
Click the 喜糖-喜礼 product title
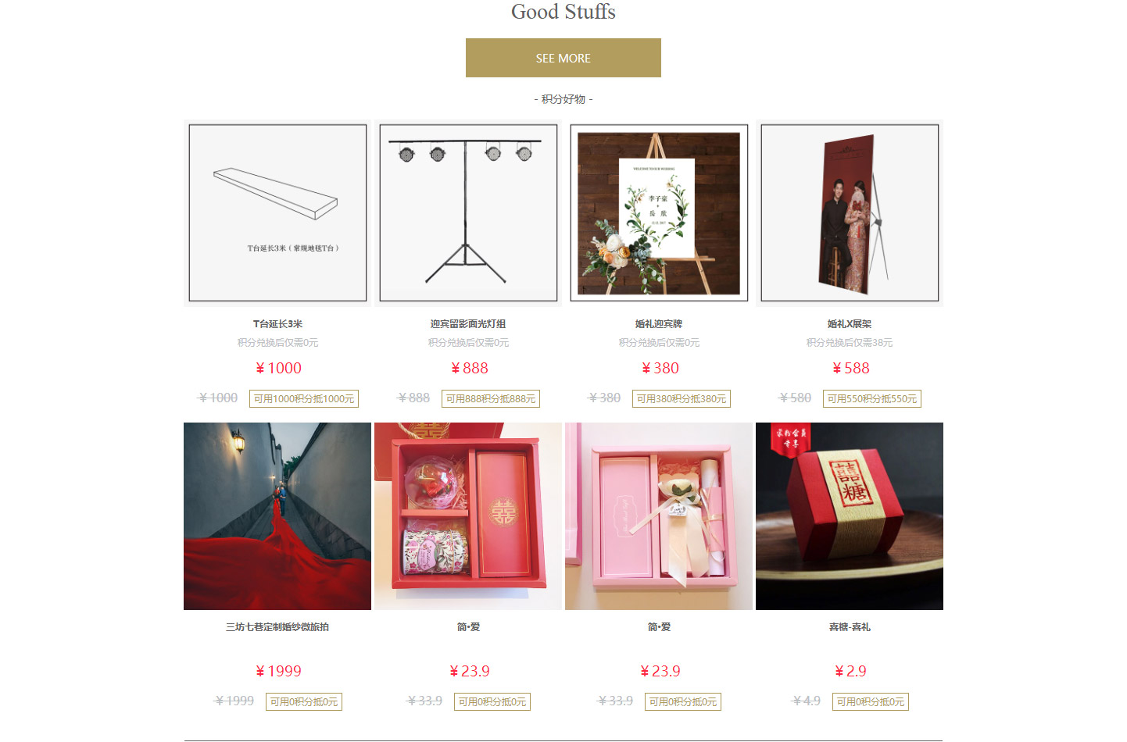pyautogui.click(x=850, y=626)
